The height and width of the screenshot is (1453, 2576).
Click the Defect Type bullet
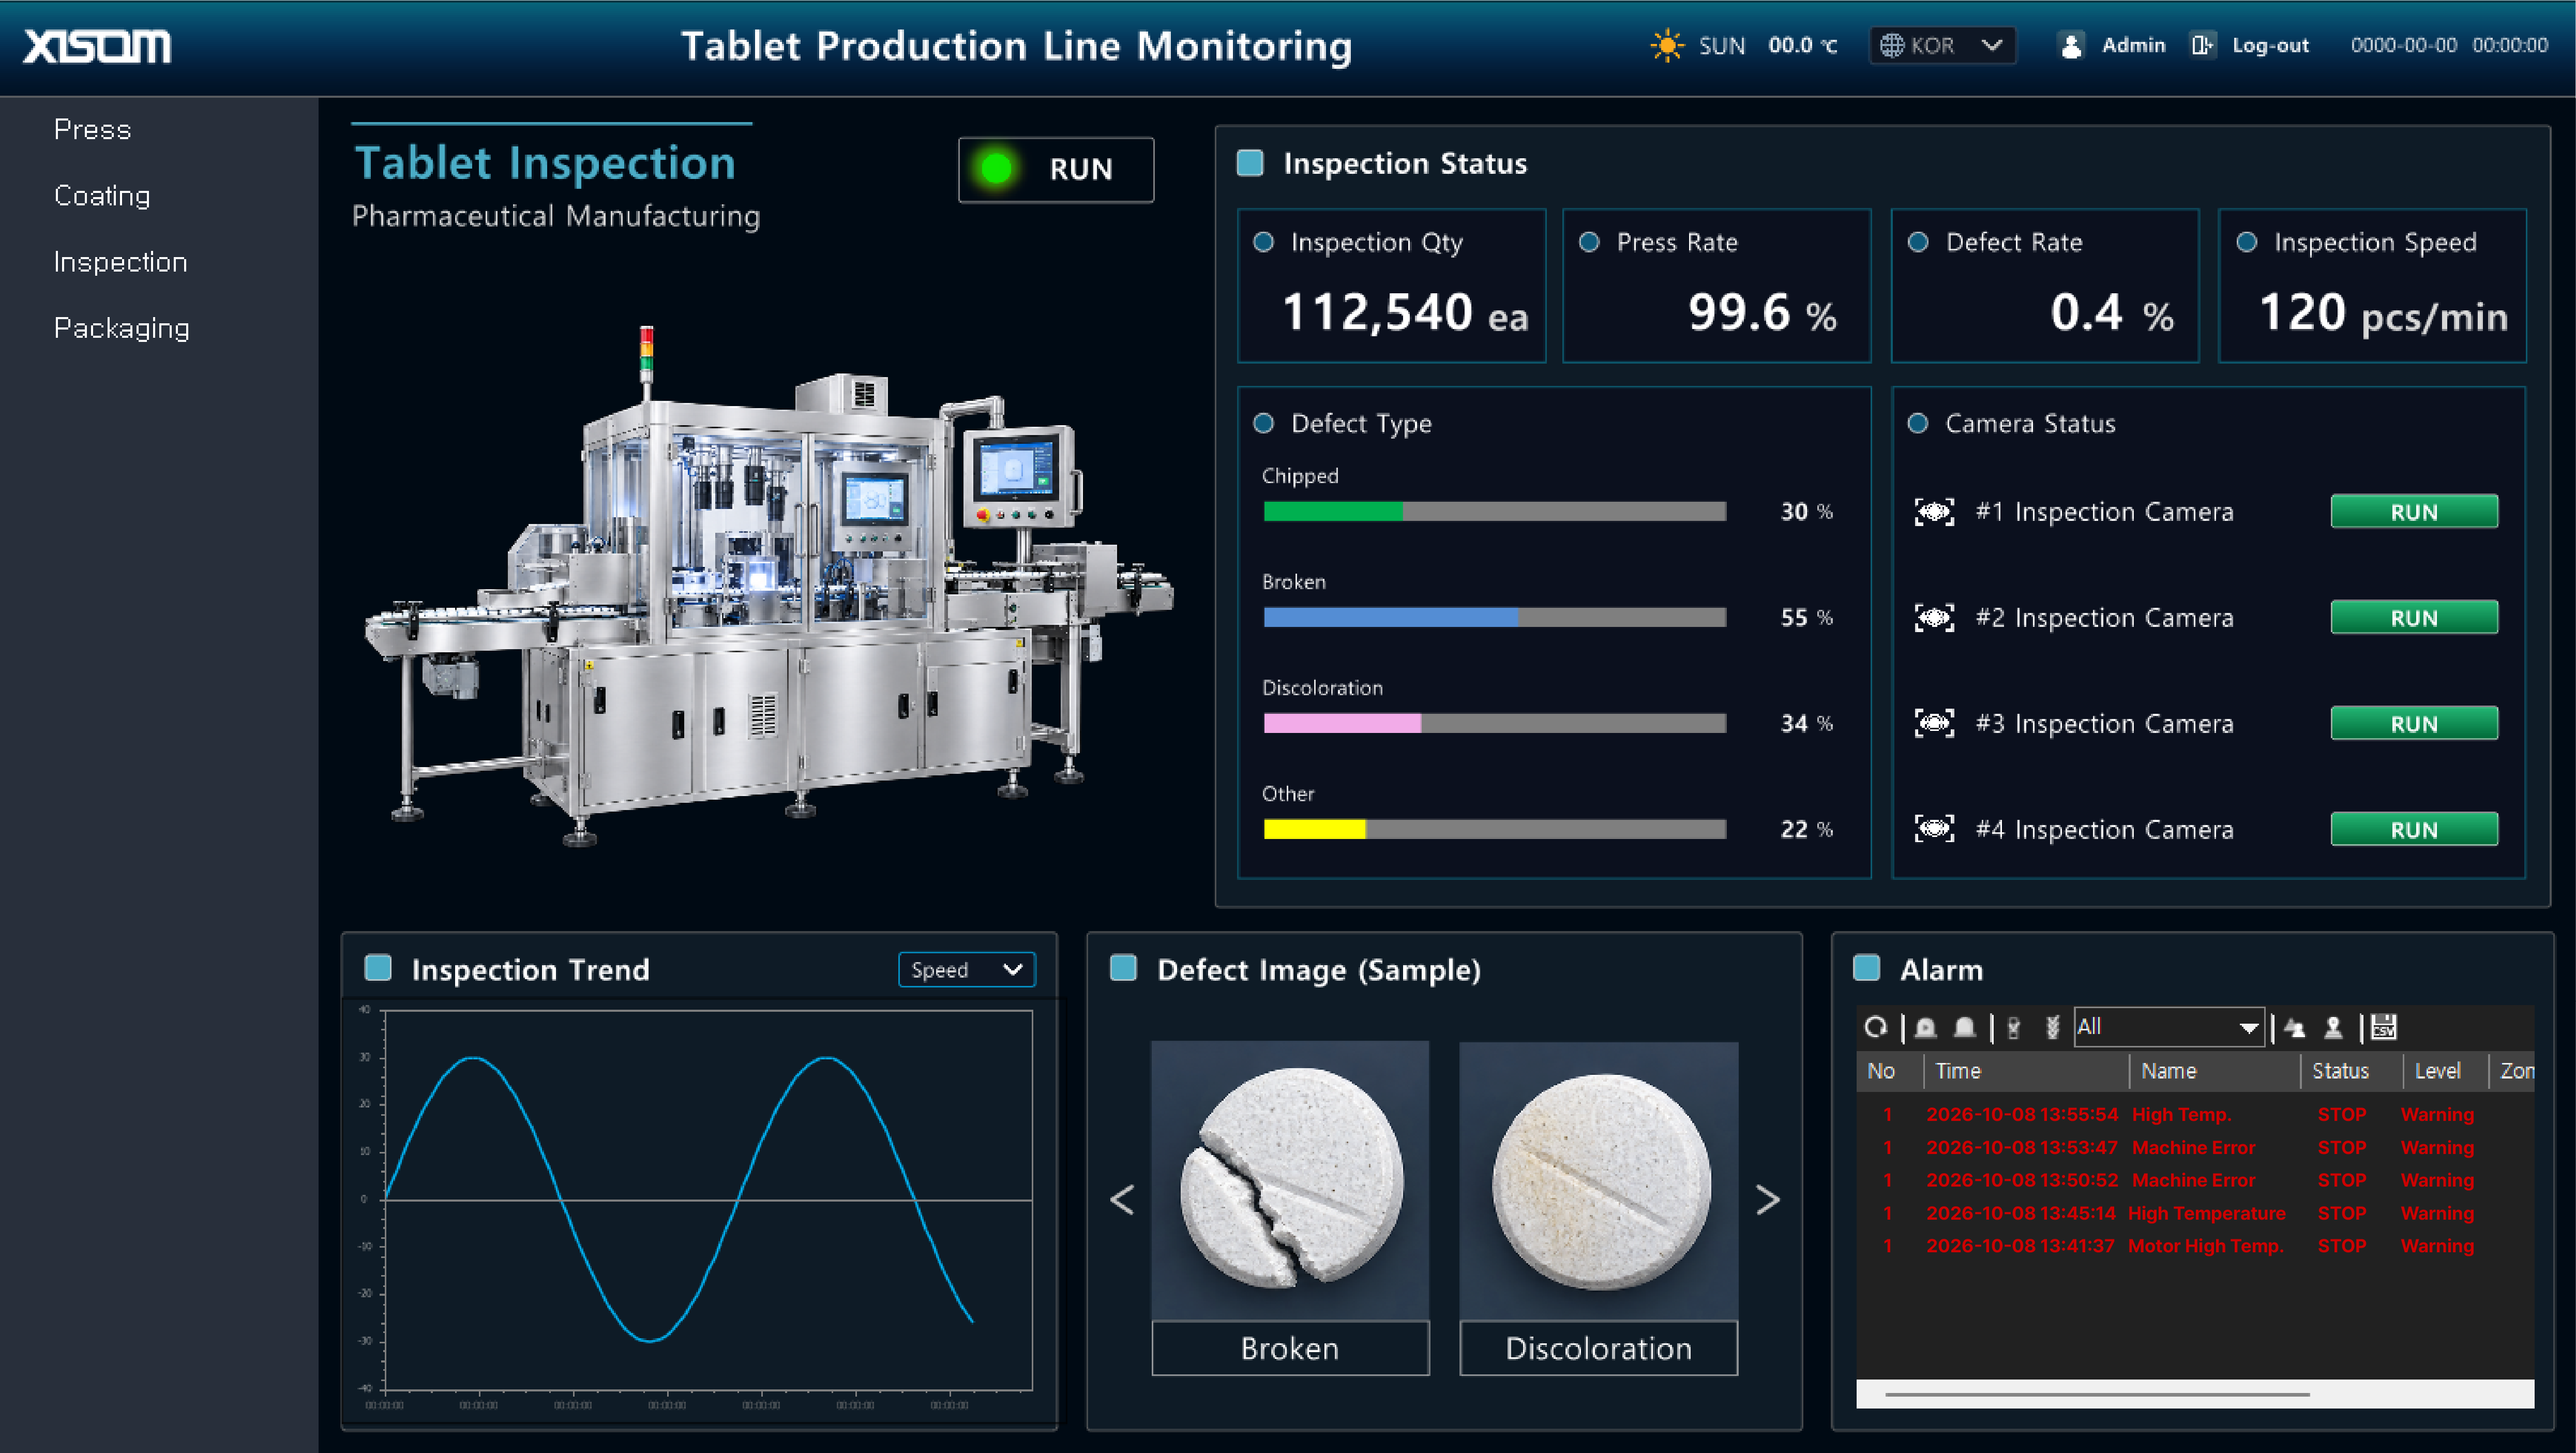(x=1264, y=423)
